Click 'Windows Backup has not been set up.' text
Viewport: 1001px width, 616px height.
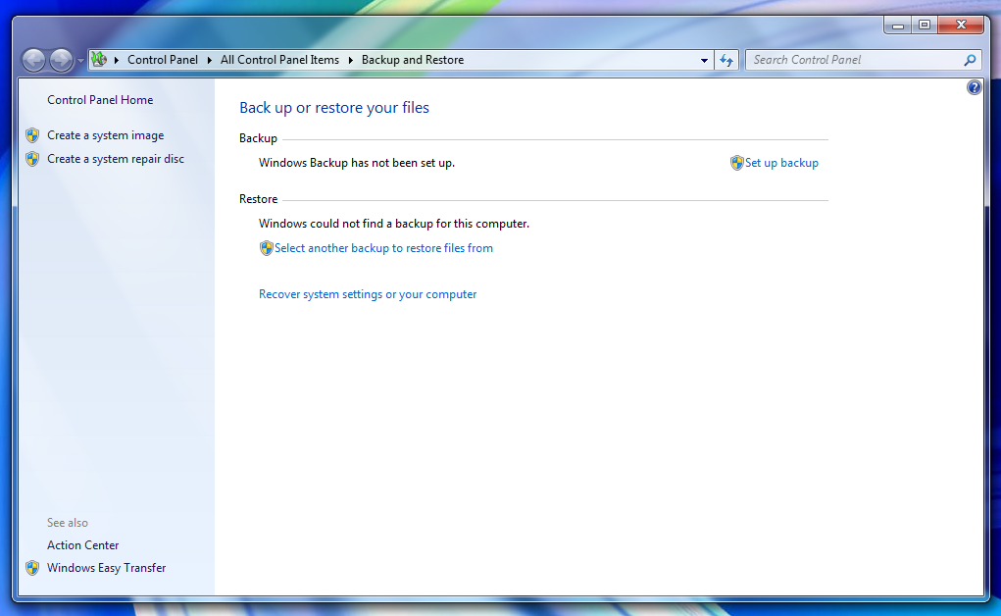click(x=357, y=163)
